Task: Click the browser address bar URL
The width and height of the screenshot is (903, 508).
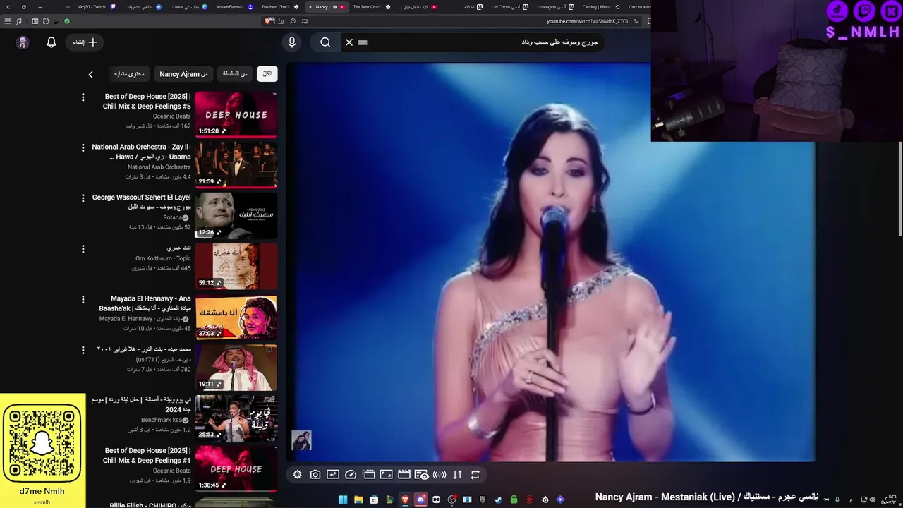Action: (587, 21)
